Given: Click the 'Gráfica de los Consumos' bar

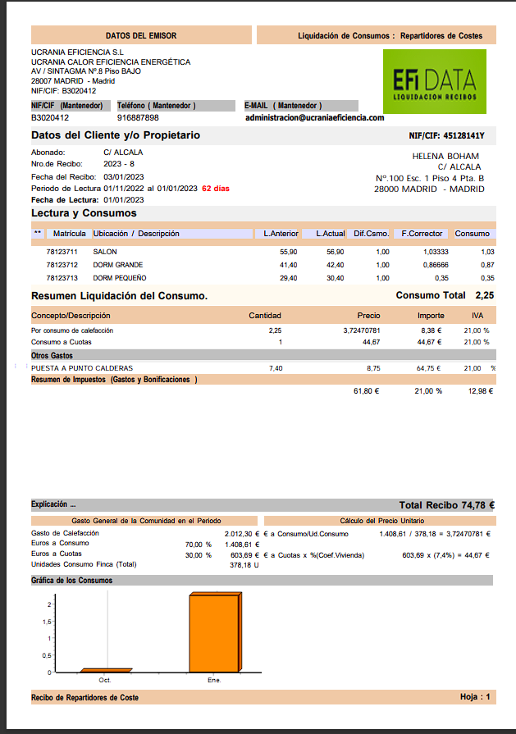Looking at the screenshot, I should (263, 581).
